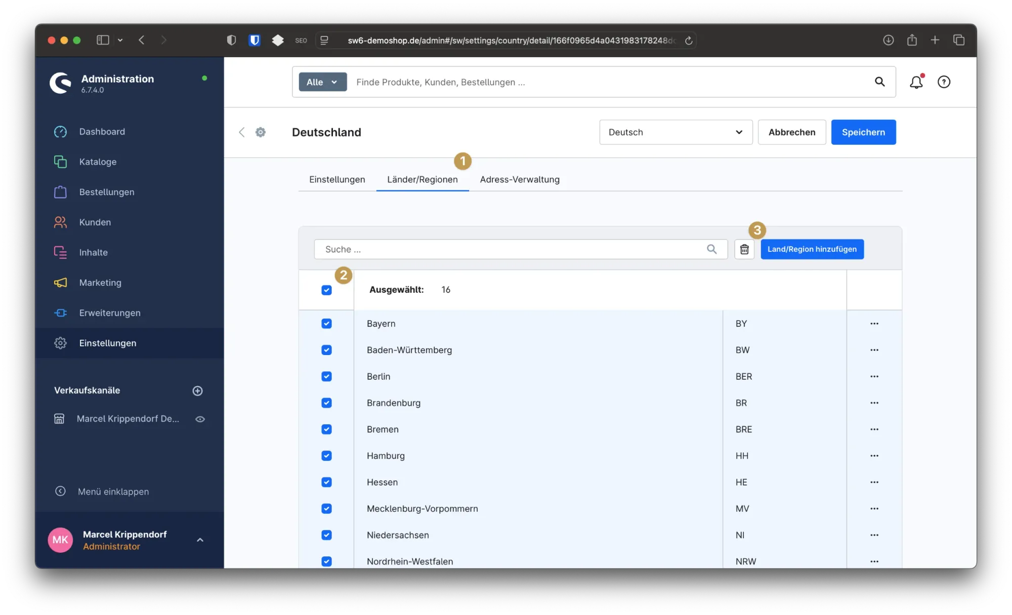Click the Dashboard icon in sidebar

click(60, 131)
